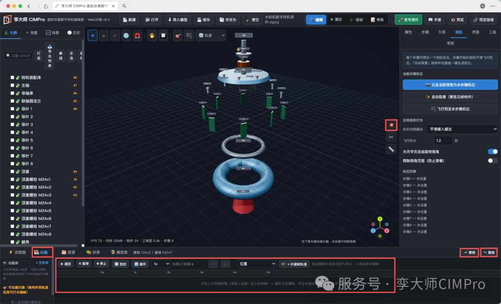The image size is (501, 304).
Task: Activate the hand pan tool
Action: click(x=152, y=35)
